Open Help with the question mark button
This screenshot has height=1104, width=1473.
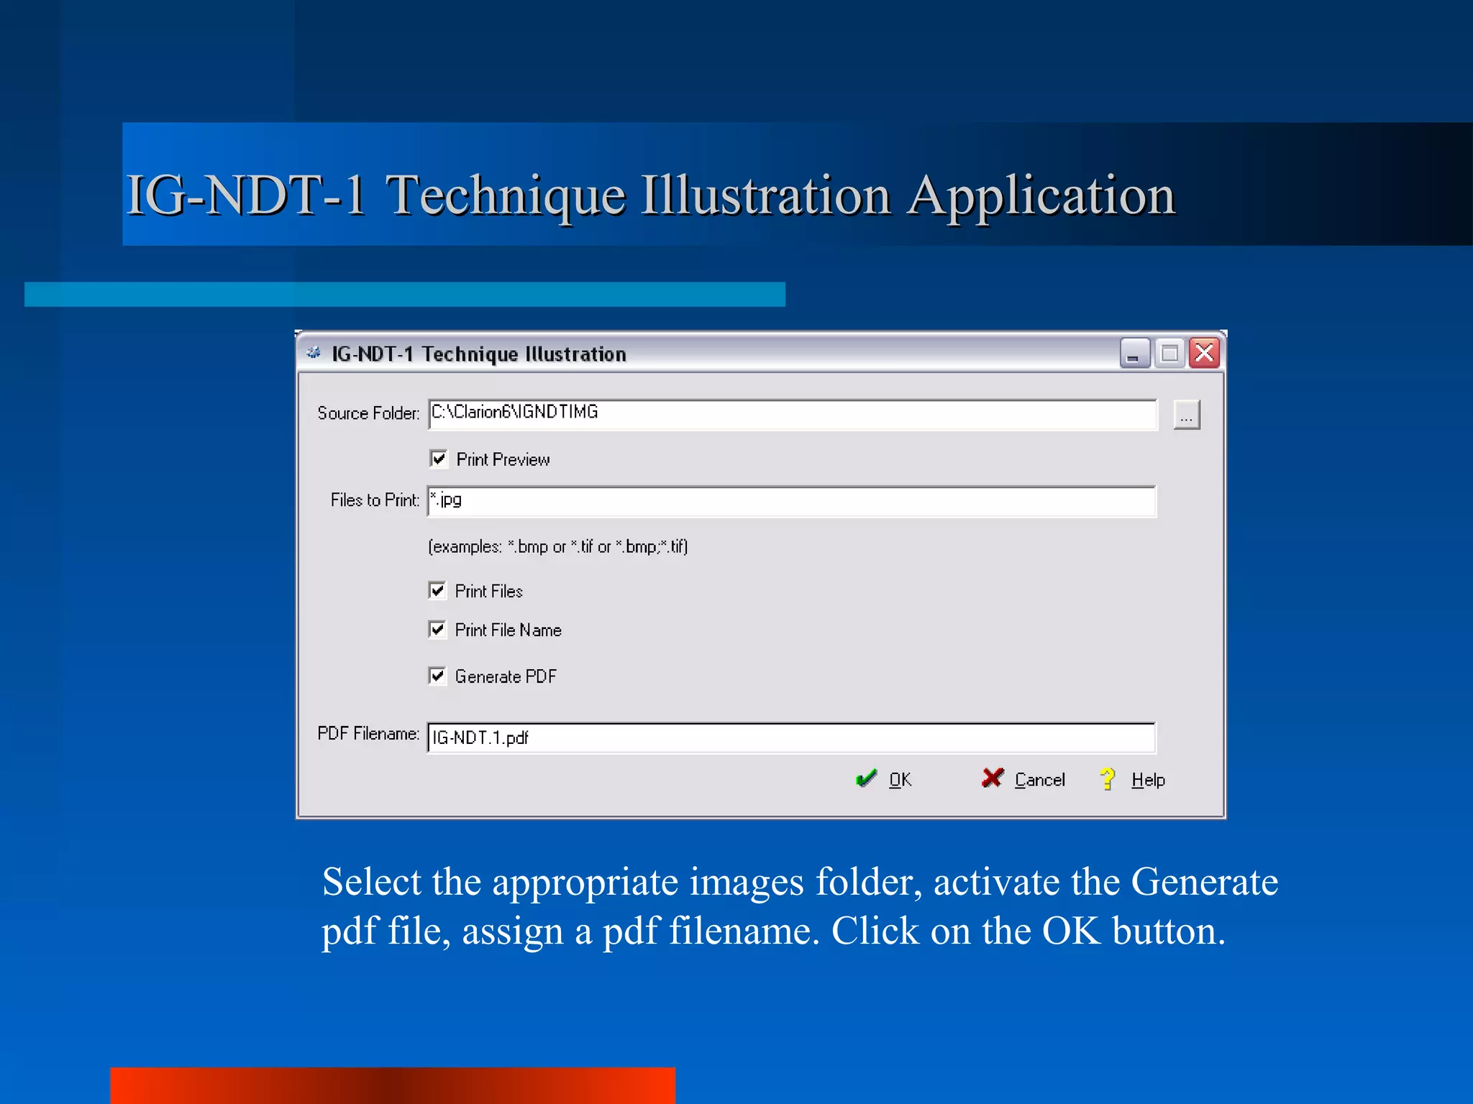1132,779
